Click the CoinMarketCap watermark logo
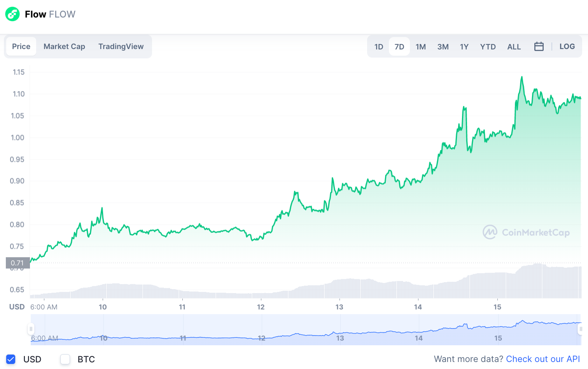This screenshot has width=588, height=369. [x=526, y=232]
